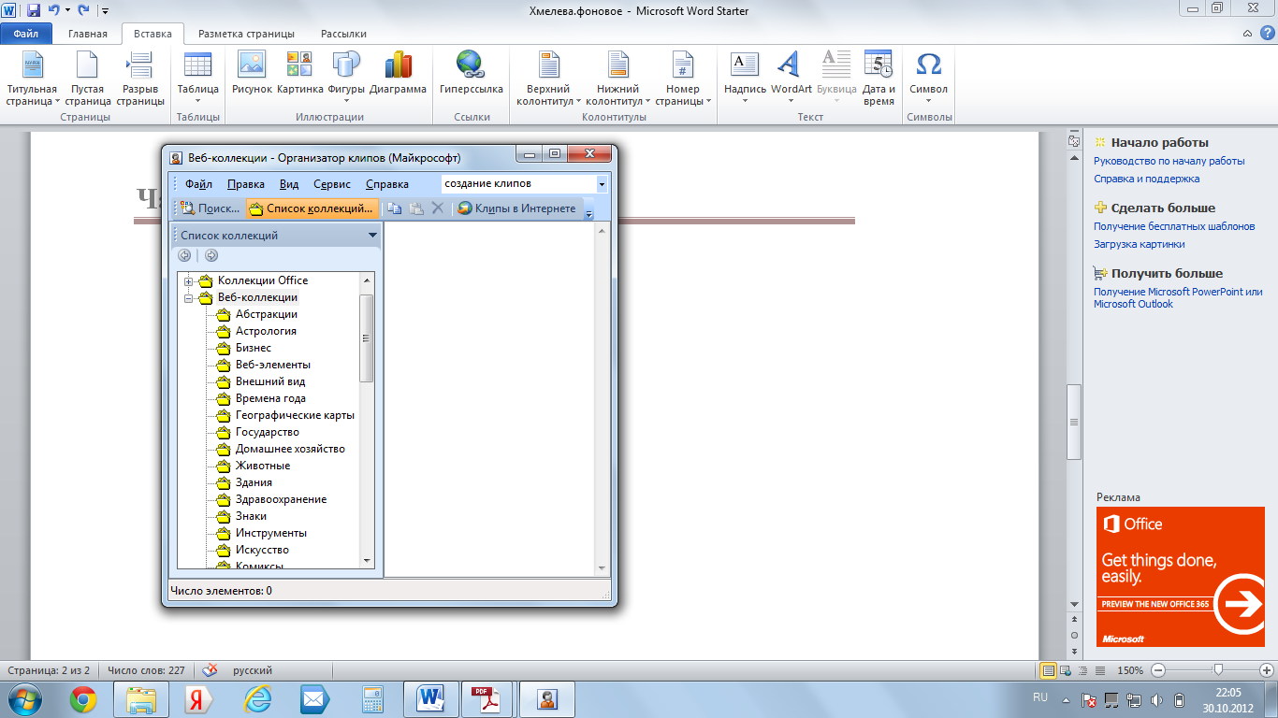Open the Таблица insert menu
Viewport: 1278px width, 718px height.
click(197, 79)
